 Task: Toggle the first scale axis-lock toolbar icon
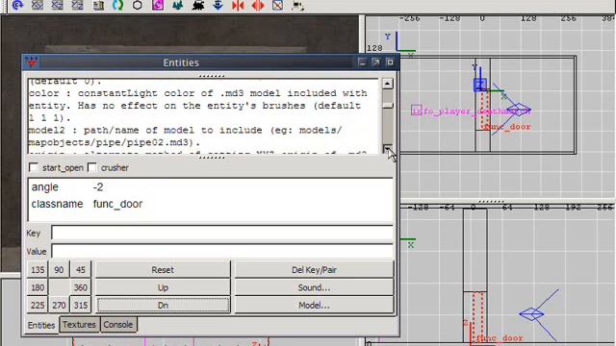pyautogui.click(x=38, y=6)
